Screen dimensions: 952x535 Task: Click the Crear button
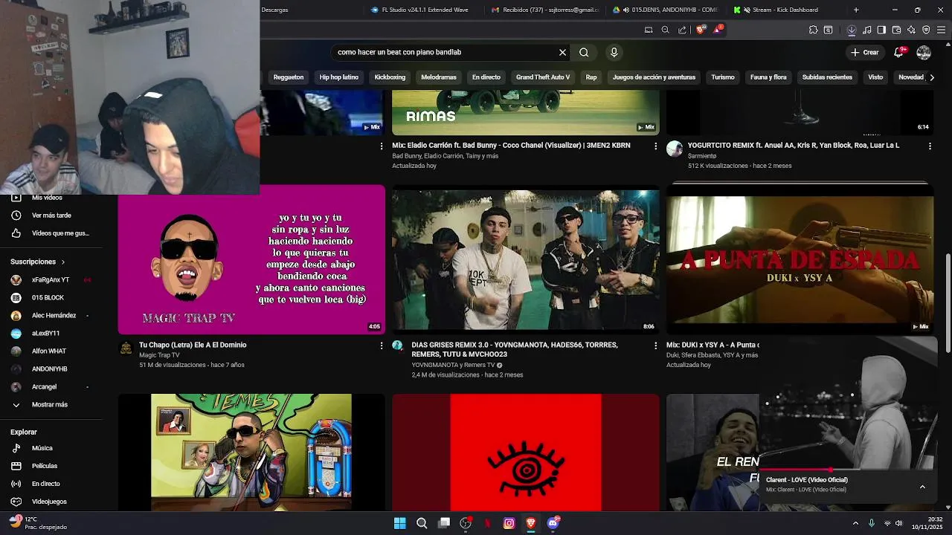click(x=865, y=52)
